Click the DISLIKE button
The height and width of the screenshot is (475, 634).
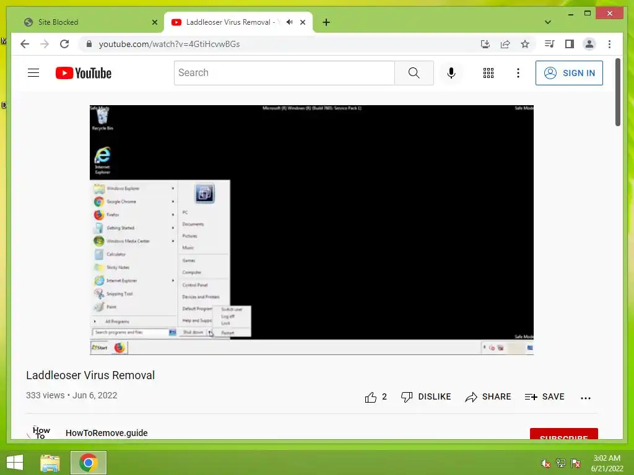(x=426, y=397)
